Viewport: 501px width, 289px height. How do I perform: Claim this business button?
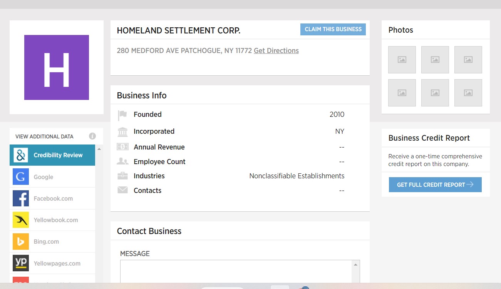pos(333,29)
